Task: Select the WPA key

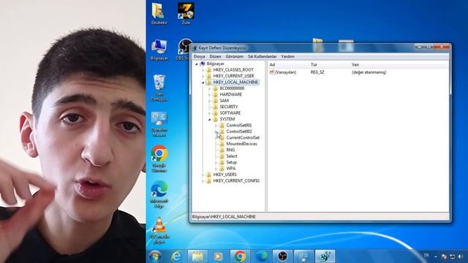Action: point(231,169)
